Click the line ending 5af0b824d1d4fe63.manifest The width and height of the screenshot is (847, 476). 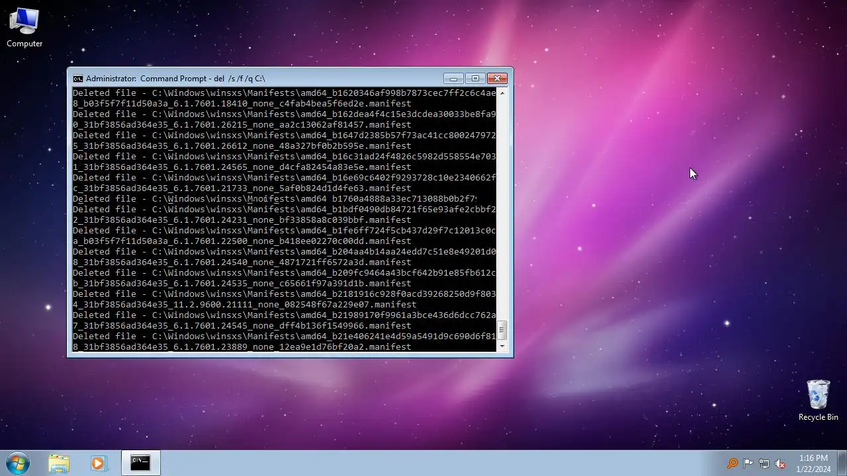pos(242,188)
